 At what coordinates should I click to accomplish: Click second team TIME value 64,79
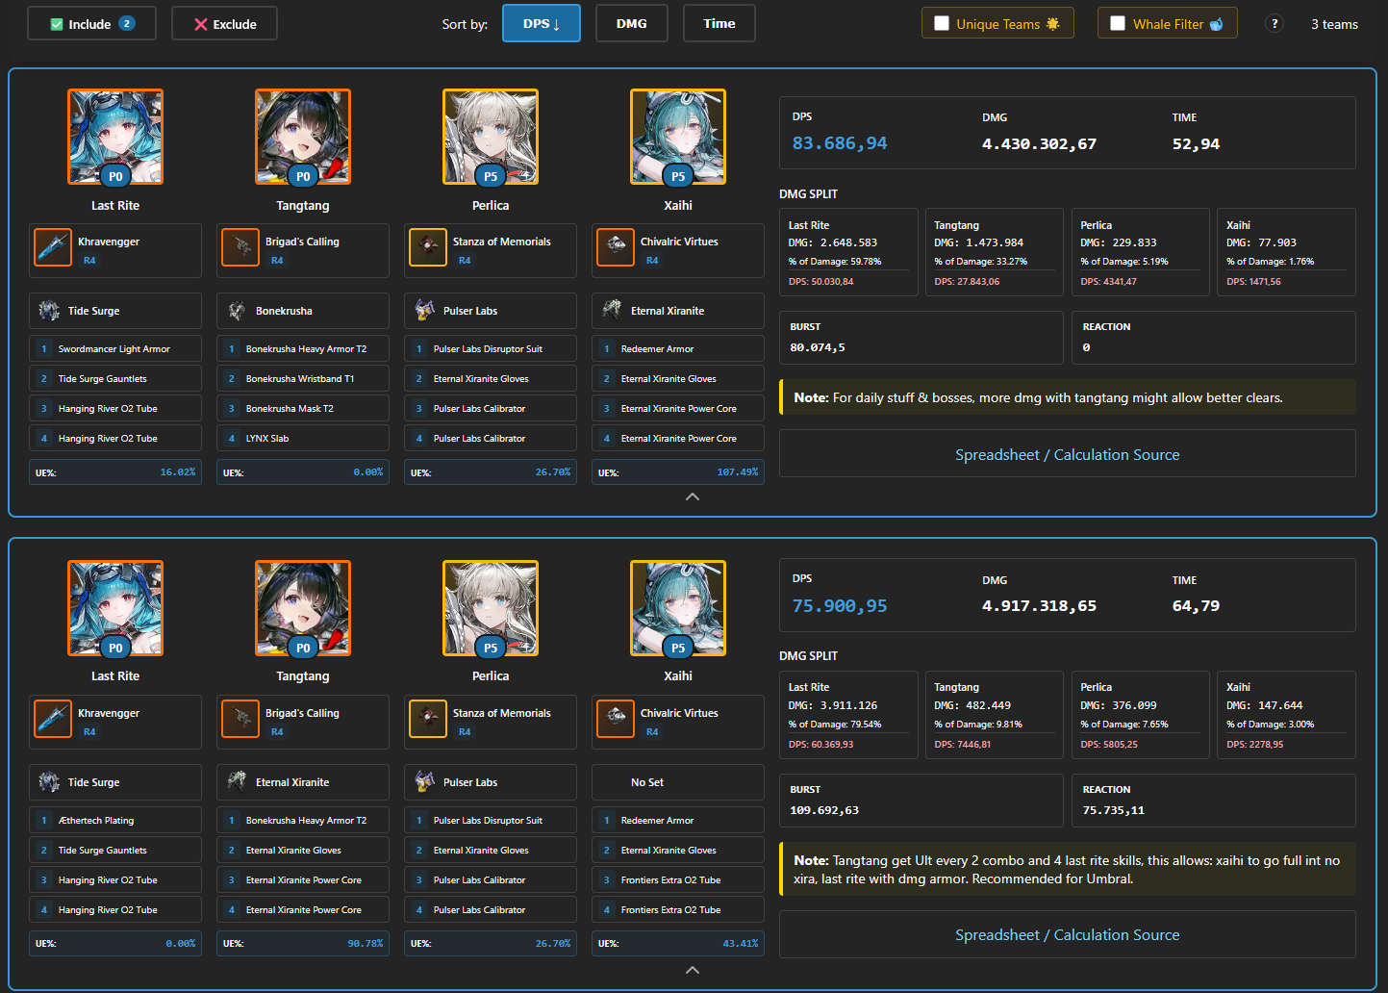click(x=1196, y=606)
